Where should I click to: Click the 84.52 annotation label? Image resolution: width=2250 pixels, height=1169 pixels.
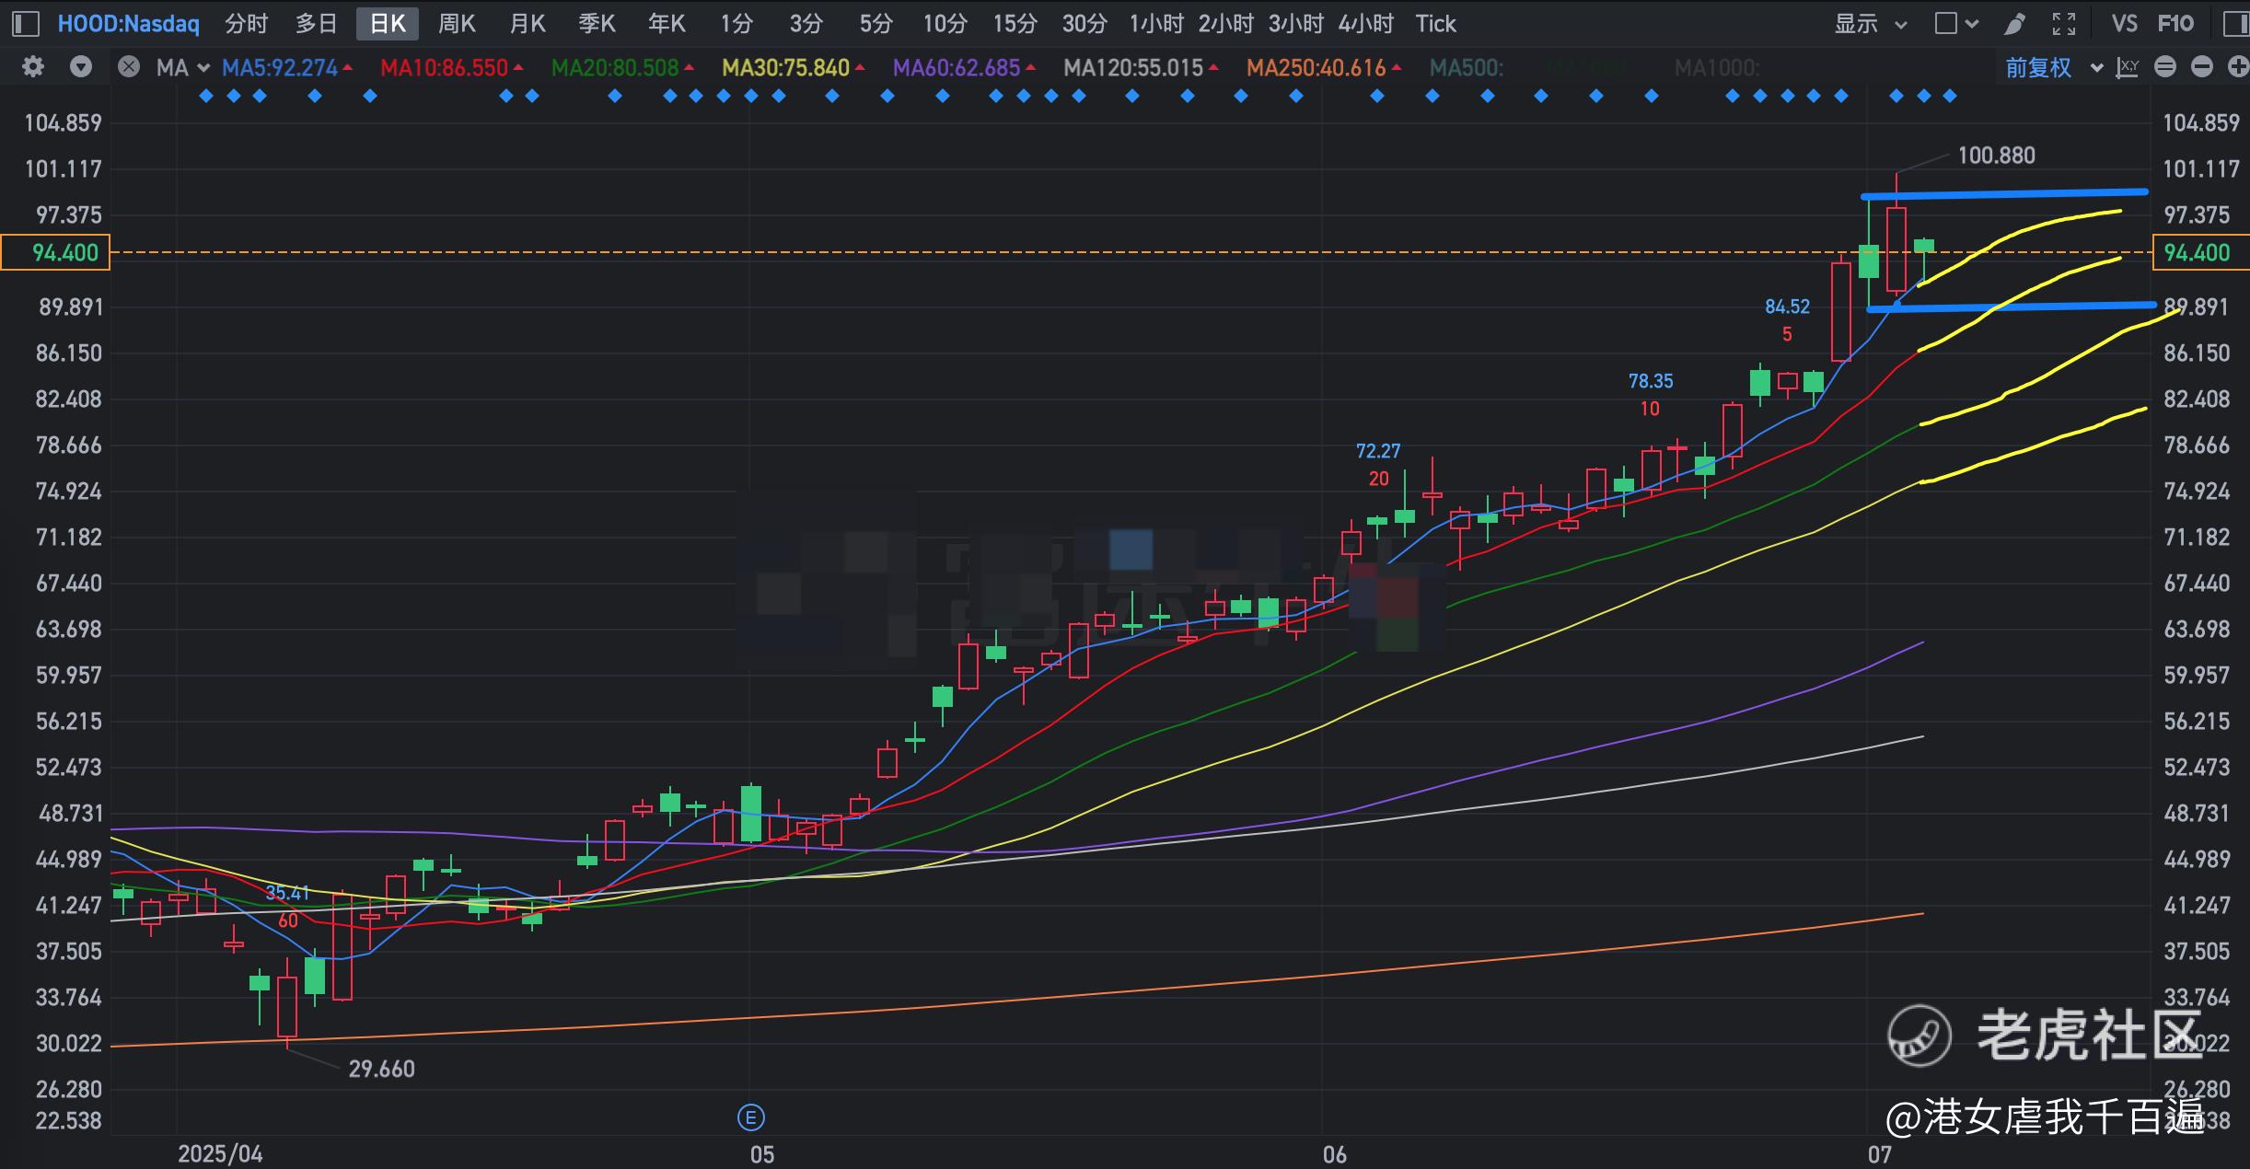pos(1787,307)
